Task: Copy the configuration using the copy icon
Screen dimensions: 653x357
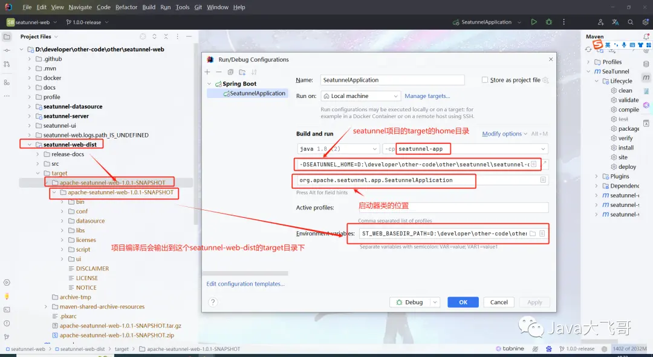Action: (230, 72)
